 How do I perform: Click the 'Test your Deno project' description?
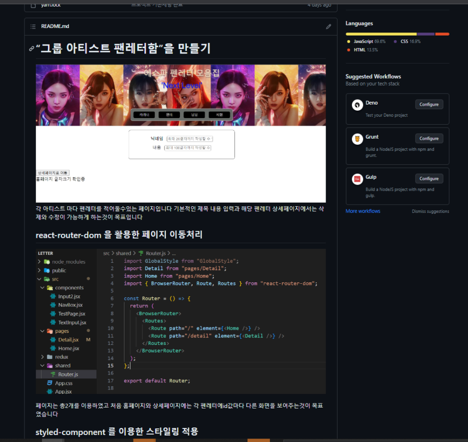(x=386, y=115)
